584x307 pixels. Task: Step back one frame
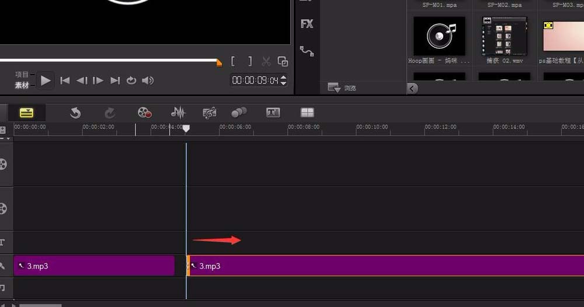(x=82, y=81)
